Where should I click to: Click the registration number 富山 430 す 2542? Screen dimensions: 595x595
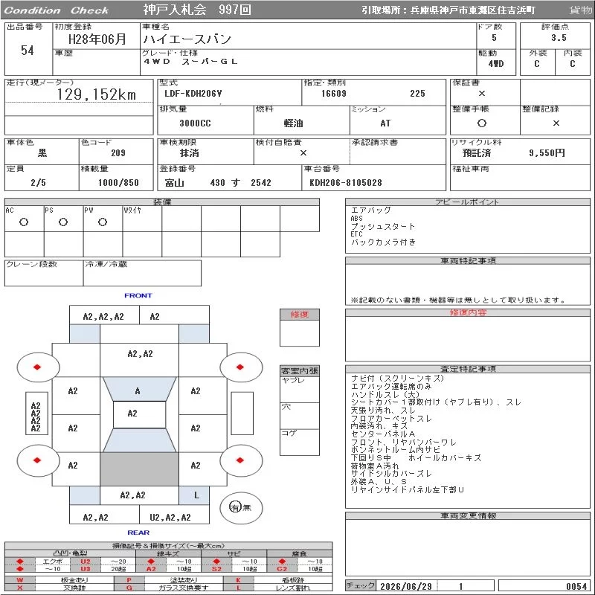click(218, 183)
